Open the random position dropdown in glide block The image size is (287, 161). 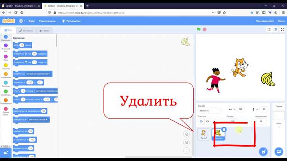click(x=47, y=91)
